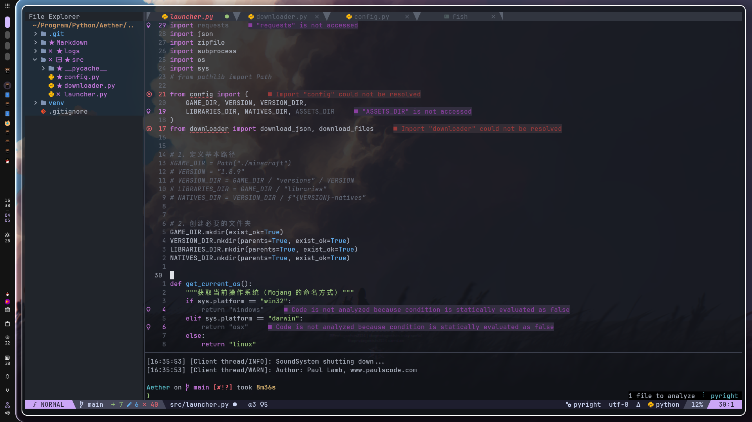Select the active purple workspace indicator
The height and width of the screenshot is (422, 752).
coord(7,22)
